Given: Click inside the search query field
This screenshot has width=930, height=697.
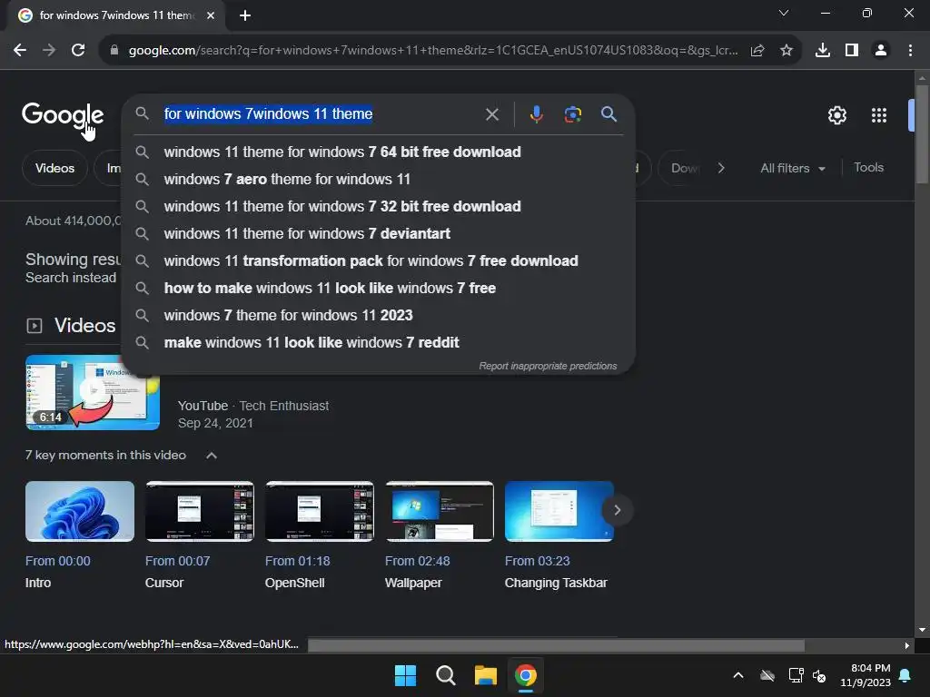Looking at the screenshot, I should tap(321, 113).
